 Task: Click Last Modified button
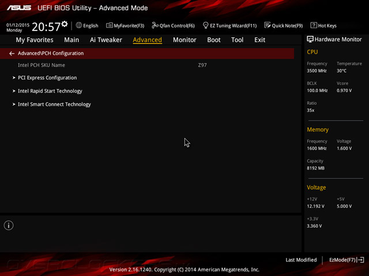point(301,260)
